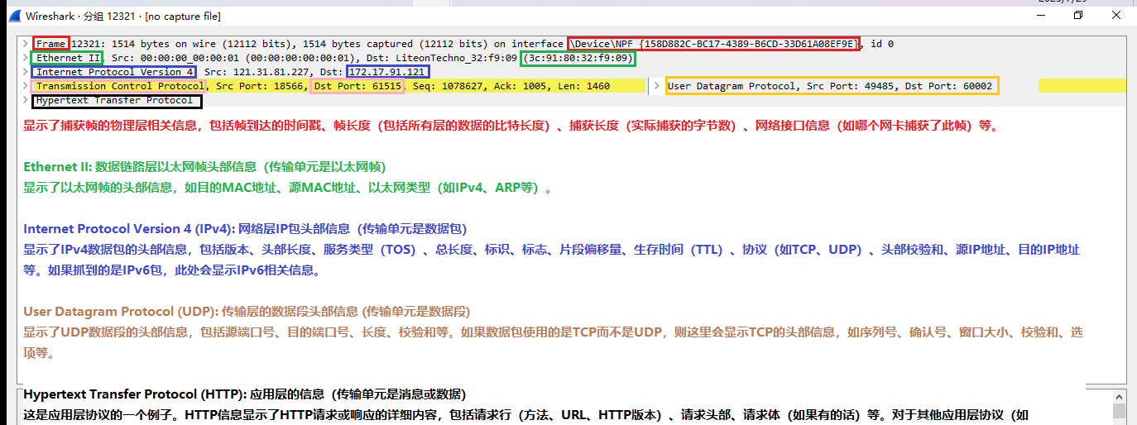This screenshot has width=1137, height=425.
Task: Expand the Frame 12321 tree row
Action: click(x=26, y=44)
